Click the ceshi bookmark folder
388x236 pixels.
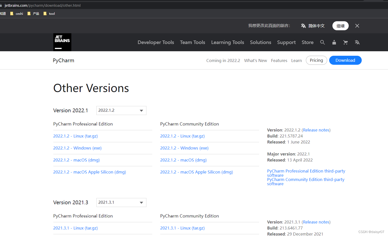[17, 13]
